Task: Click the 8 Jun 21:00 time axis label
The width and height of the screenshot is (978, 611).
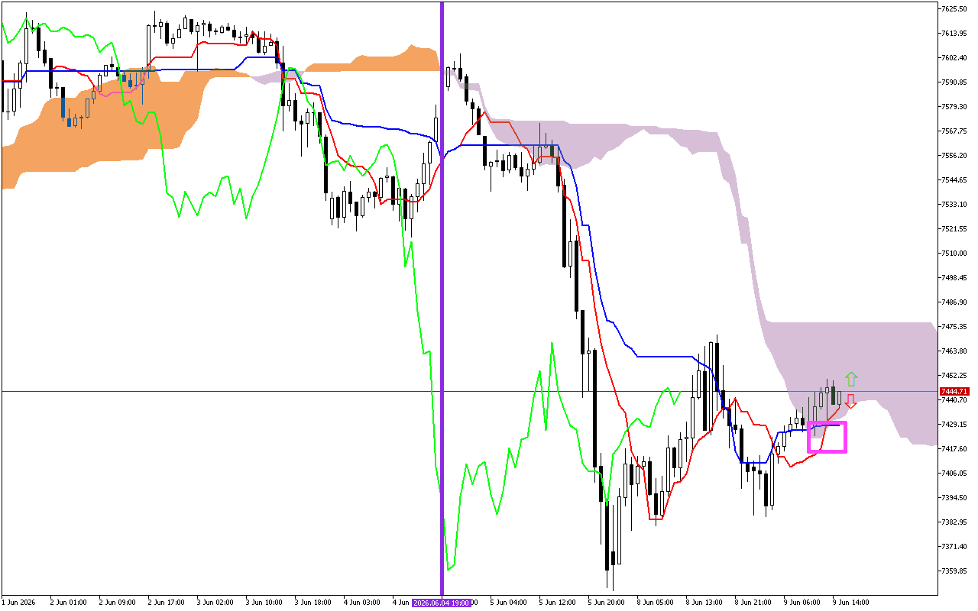Action: [753, 603]
